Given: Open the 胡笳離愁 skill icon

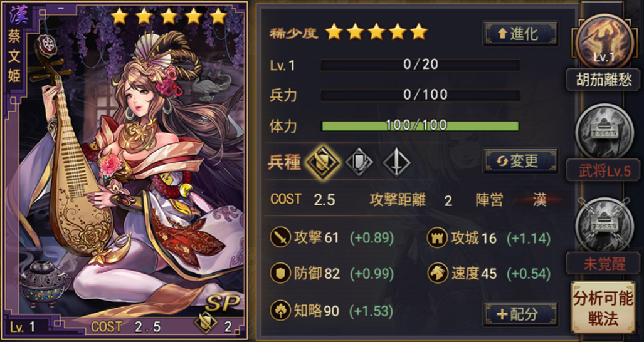Looking at the screenshot, I should [x=604, y=40].
